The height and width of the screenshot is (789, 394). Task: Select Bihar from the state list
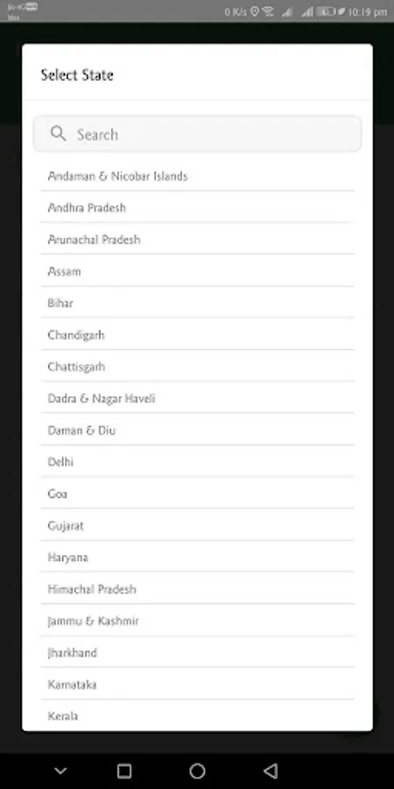(198, 303)
